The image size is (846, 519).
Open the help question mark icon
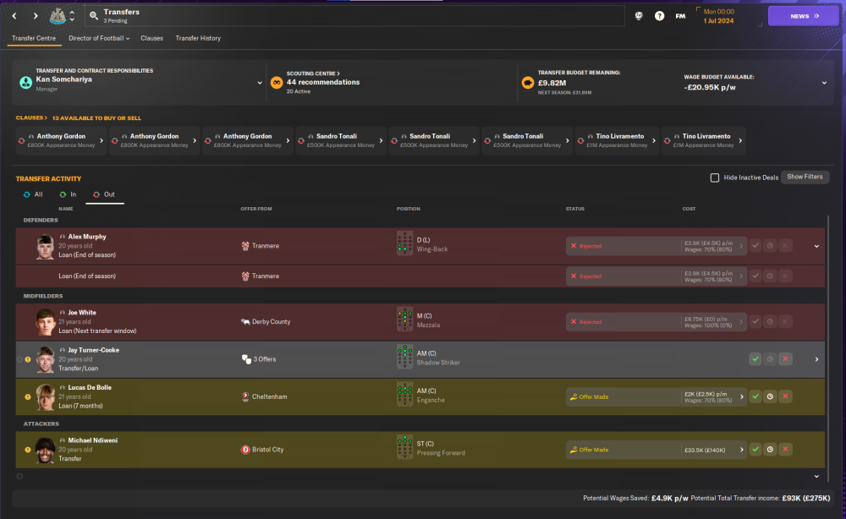[x=659, y=16]
